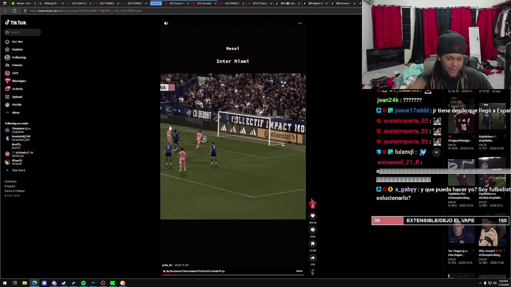This screenshot has width=511, height=287.
Task: Open the video three-dot options menu
Action: [x=300, y=23]
